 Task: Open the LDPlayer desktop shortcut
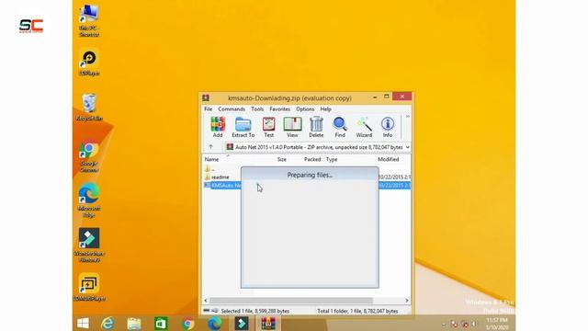pyautogui.click(x=89, y=63)
